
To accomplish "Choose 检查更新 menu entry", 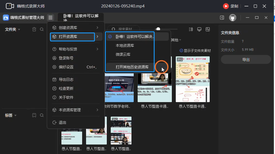I will (76, 88).
